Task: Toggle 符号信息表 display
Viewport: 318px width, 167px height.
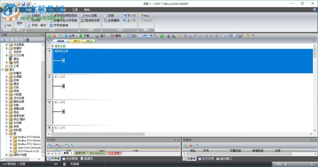Action: click(59, 25)
